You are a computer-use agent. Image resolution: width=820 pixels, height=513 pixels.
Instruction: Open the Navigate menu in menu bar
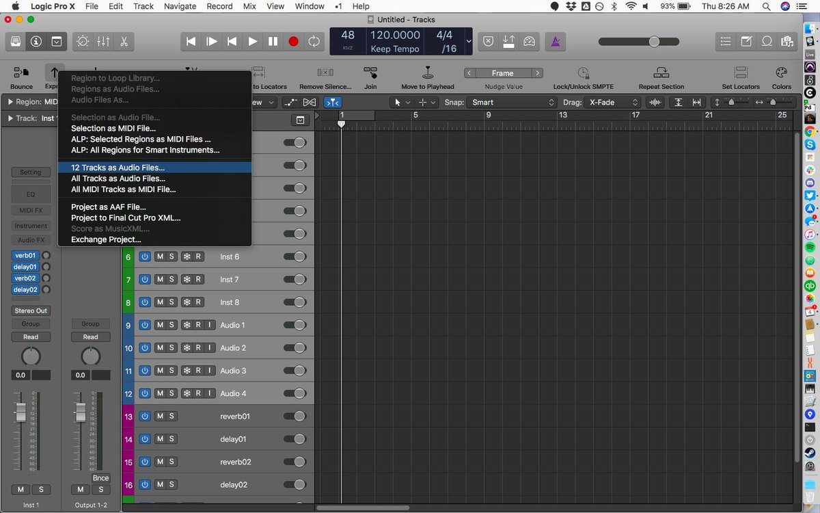coord(181,6)
